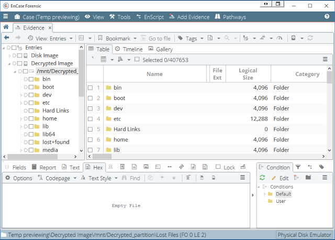The image size is (335, 240).
Task: Click Add Evidence
Action: (189, 17)
